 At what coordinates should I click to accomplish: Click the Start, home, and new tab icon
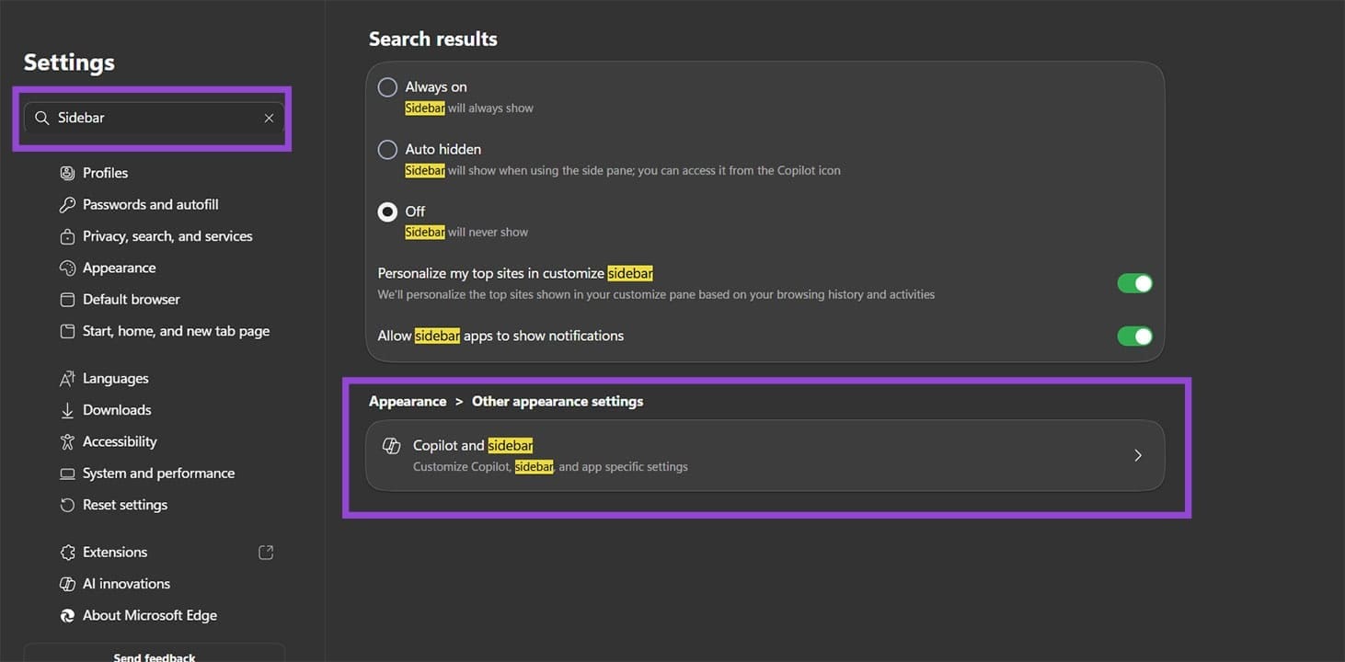[x=67, y=331]
